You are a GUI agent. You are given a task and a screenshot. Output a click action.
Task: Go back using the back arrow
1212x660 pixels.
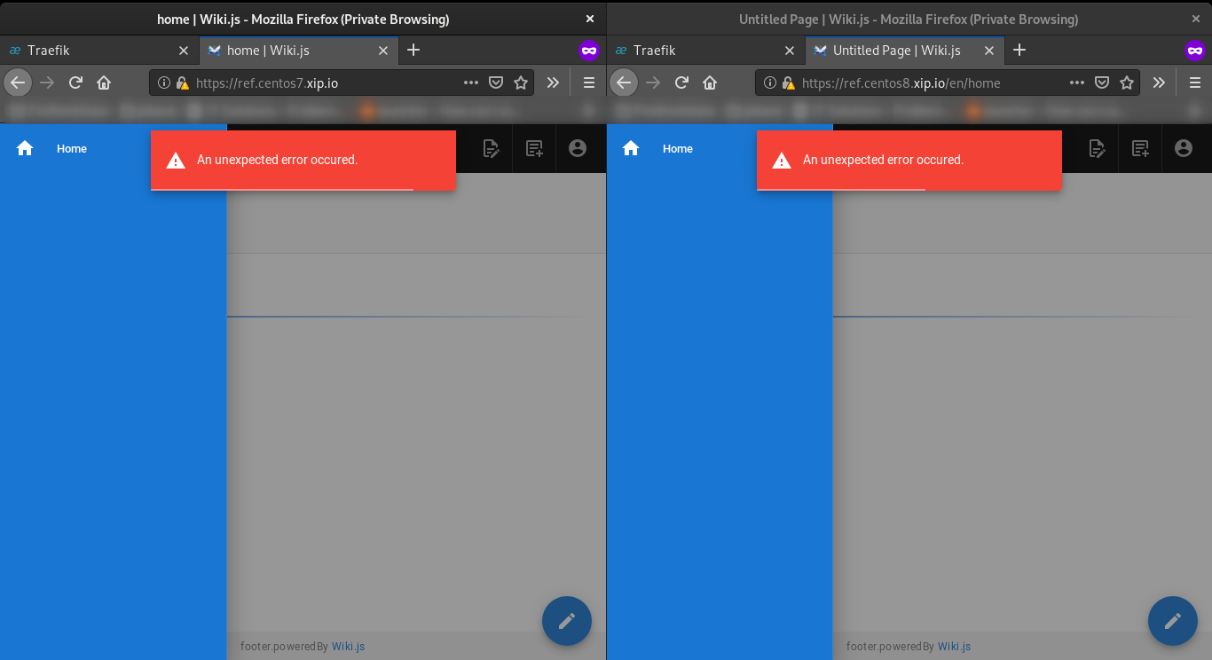(x=18, y=82)
